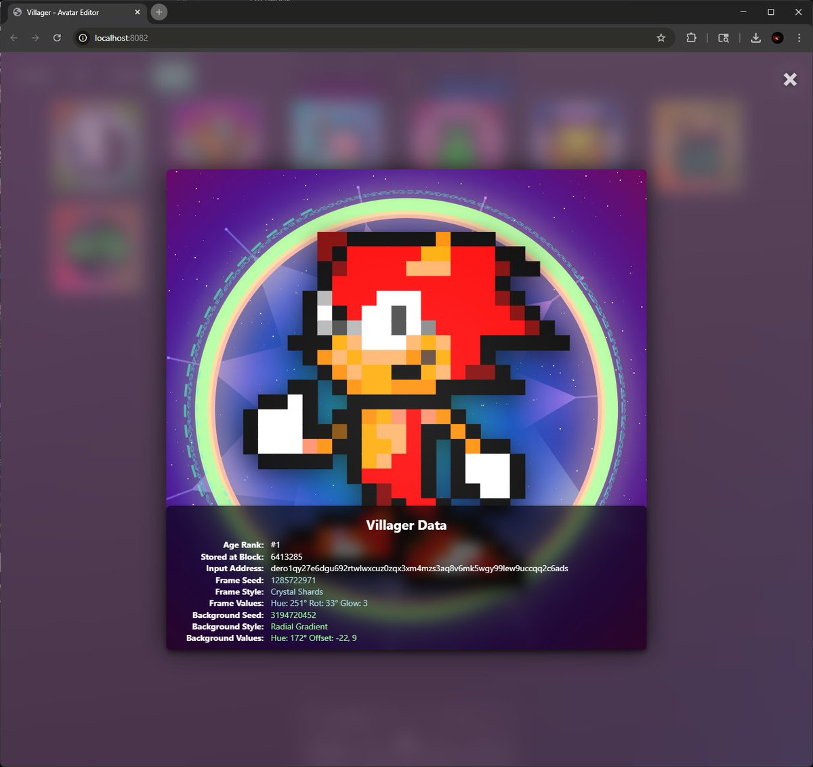Select the Age Rank value #1
The width and height of the screenshot is (813, 767).
275,545
